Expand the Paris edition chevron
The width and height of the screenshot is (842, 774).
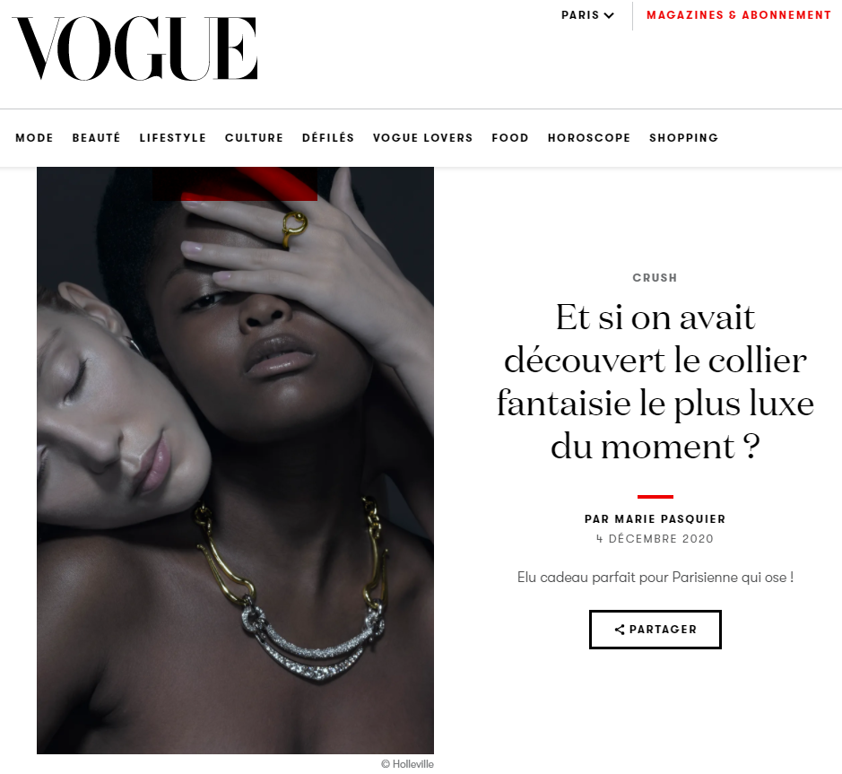coord(609,15)
